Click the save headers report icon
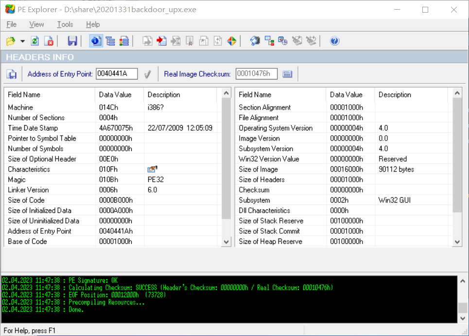 (x=12, y=74)
